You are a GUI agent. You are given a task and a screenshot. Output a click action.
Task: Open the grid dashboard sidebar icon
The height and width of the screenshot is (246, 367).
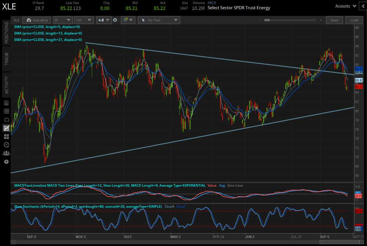(6, 137)
